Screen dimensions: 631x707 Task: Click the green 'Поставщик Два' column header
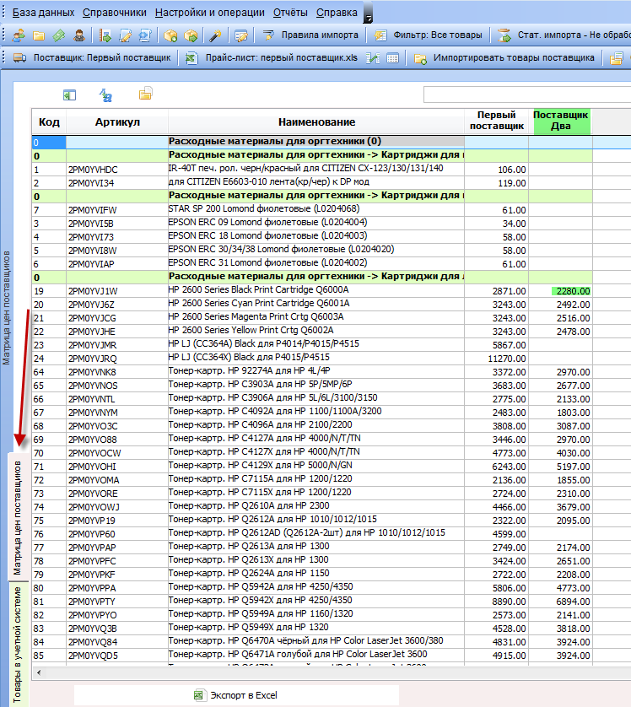tap(561, 121)
